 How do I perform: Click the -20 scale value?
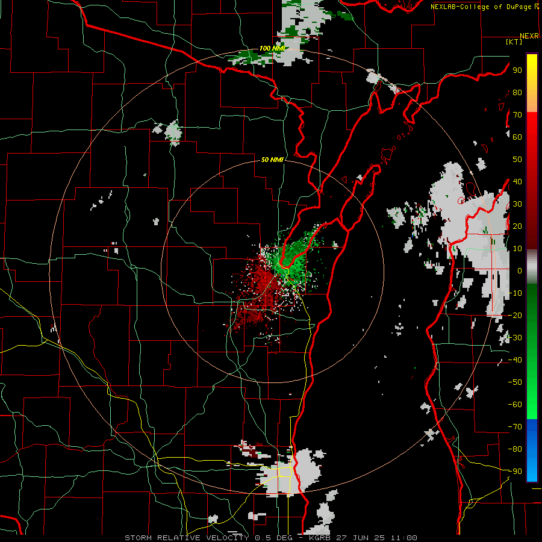515,316
